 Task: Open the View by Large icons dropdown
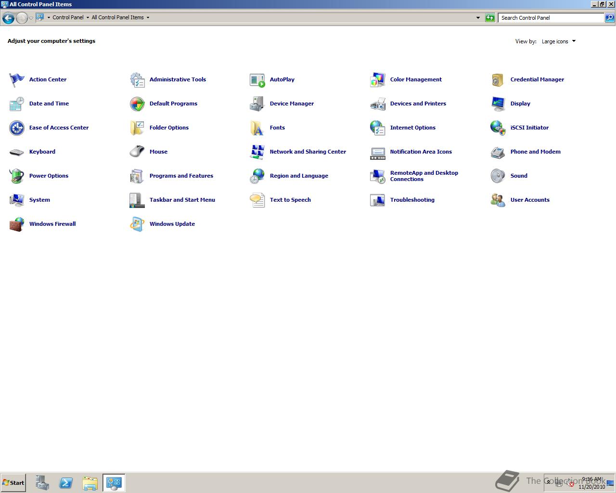[559, 41]
